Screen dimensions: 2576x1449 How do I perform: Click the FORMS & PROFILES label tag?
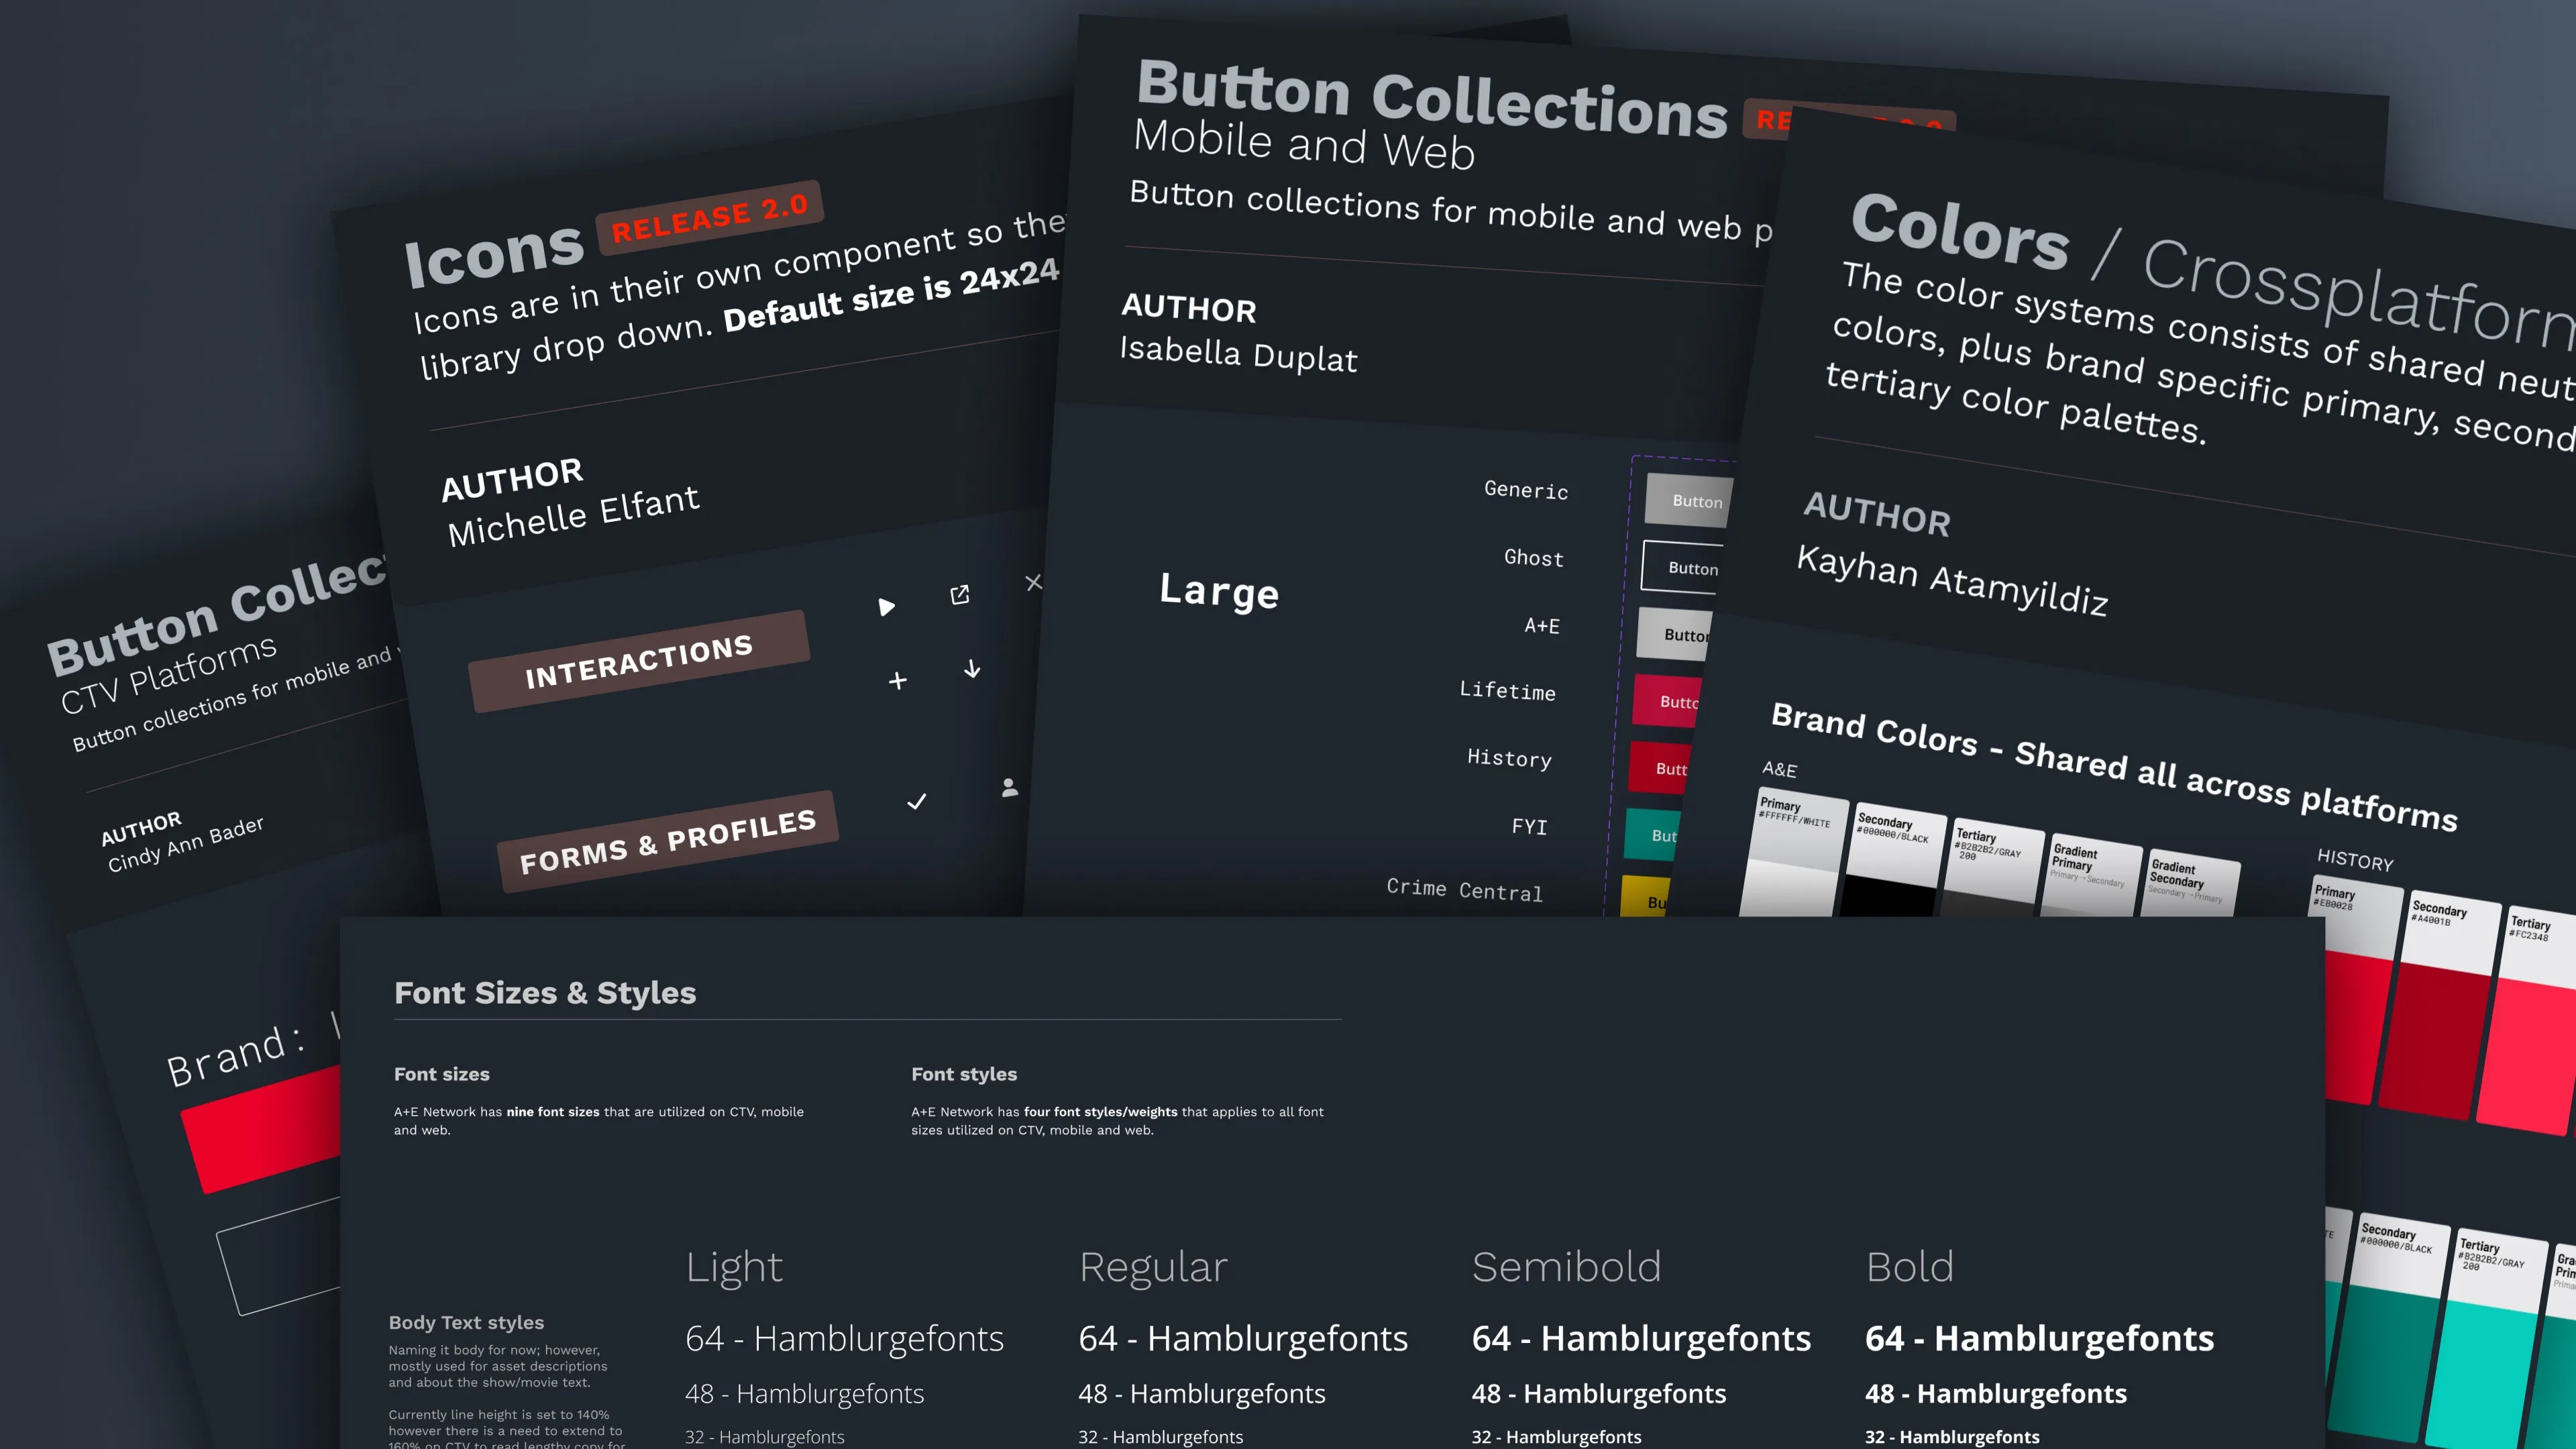coord(667,841)
